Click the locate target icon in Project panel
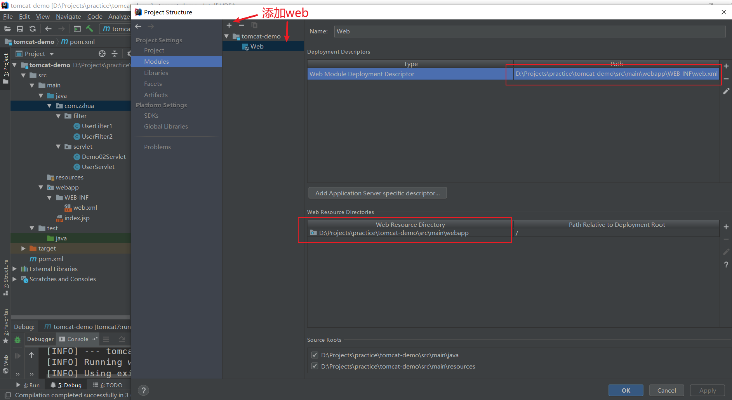This screenshot has height=400, width=732. click(x=102, y=54)
